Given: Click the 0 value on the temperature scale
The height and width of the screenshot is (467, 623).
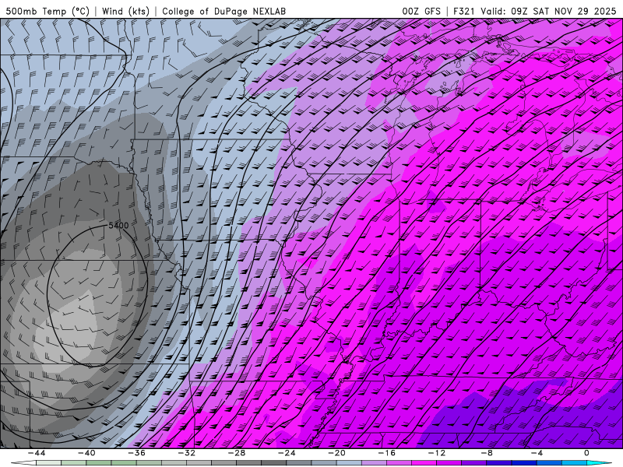Looking at the screenshot, I should coord(587,453).
